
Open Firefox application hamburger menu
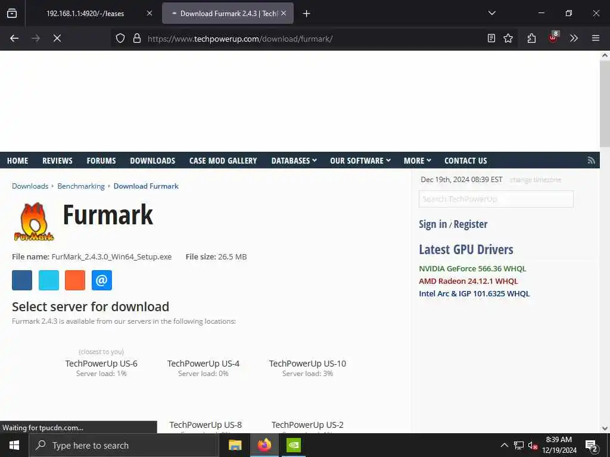pyautogui.click(x=595, y=38)
